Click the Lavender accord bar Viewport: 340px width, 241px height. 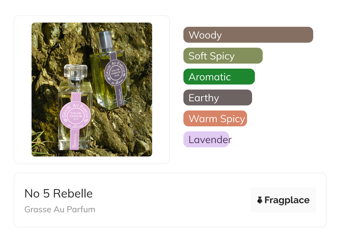206,139
